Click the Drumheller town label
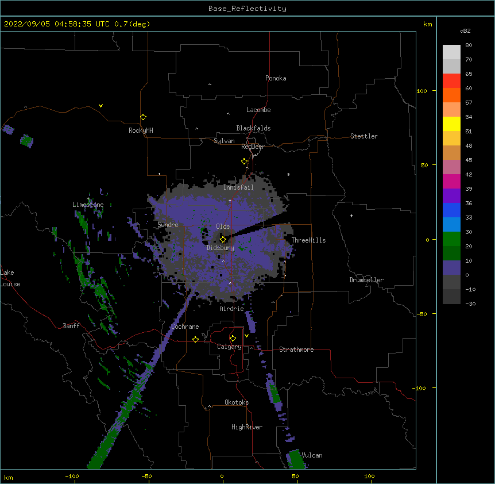495x484 pixels. click(366, 280)
